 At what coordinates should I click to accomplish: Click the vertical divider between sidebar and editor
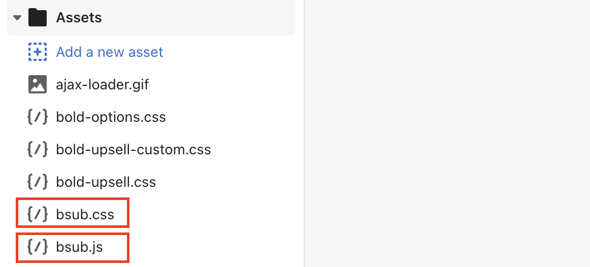(x=304, y=133)
